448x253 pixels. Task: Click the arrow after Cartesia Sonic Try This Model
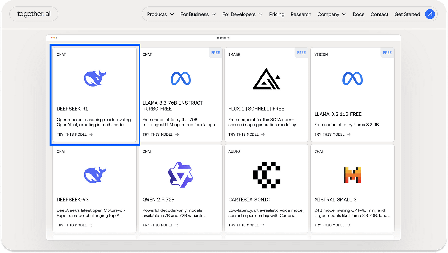coord(263,225)
